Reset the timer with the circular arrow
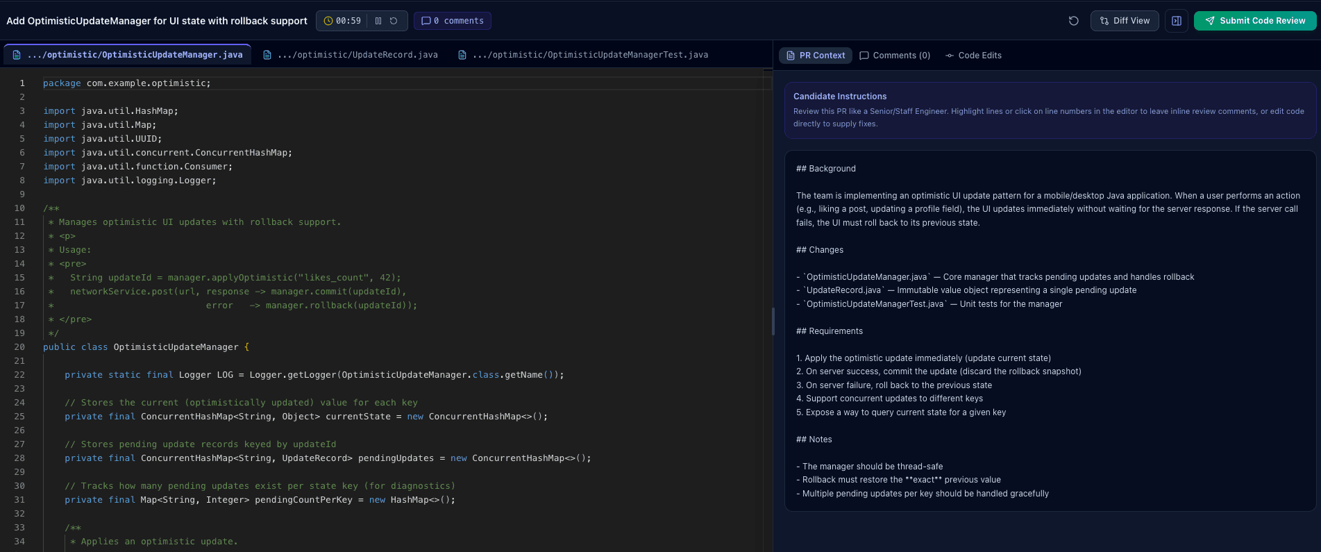This screenshot has height=552, width=1321. (394, 21)
